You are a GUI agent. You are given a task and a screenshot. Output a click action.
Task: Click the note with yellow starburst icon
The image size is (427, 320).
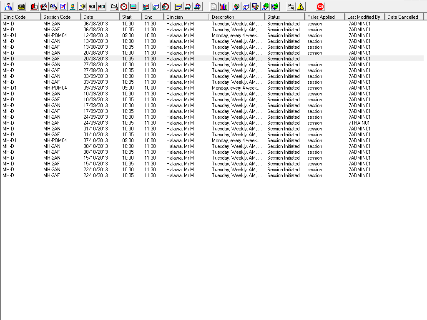(82, 7)
